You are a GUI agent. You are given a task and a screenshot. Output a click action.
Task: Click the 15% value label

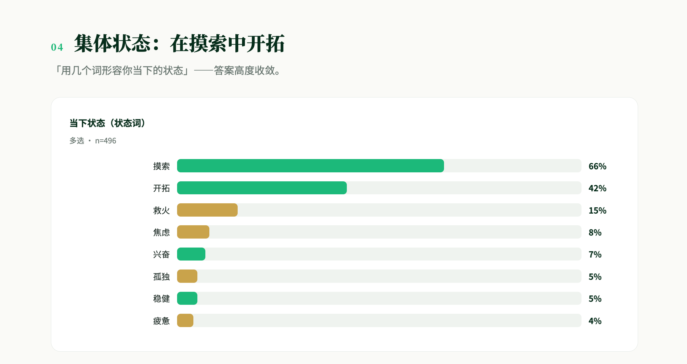pyautogui.click(x=597, y=211)
